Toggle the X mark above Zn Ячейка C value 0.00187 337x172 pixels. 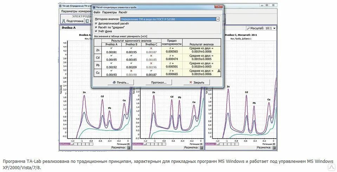click(151, 49)
